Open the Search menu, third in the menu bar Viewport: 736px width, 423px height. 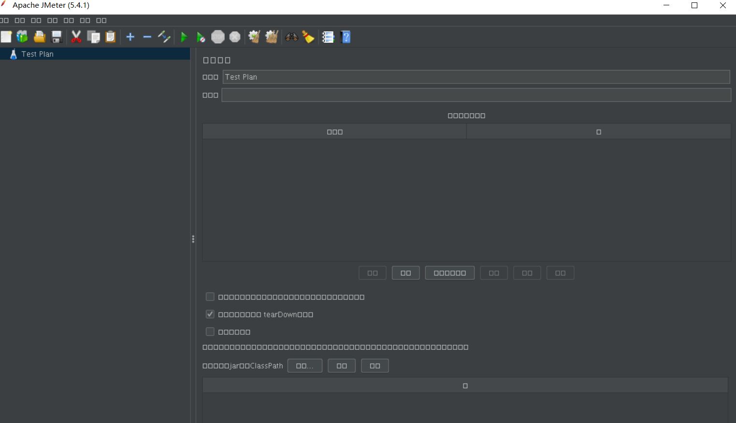coord(36,20)
